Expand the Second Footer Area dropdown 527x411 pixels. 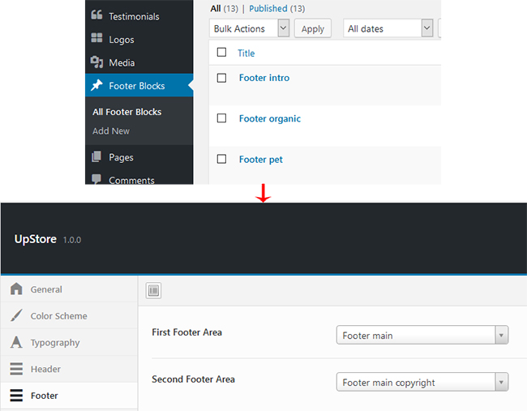[x=422, y=383]
